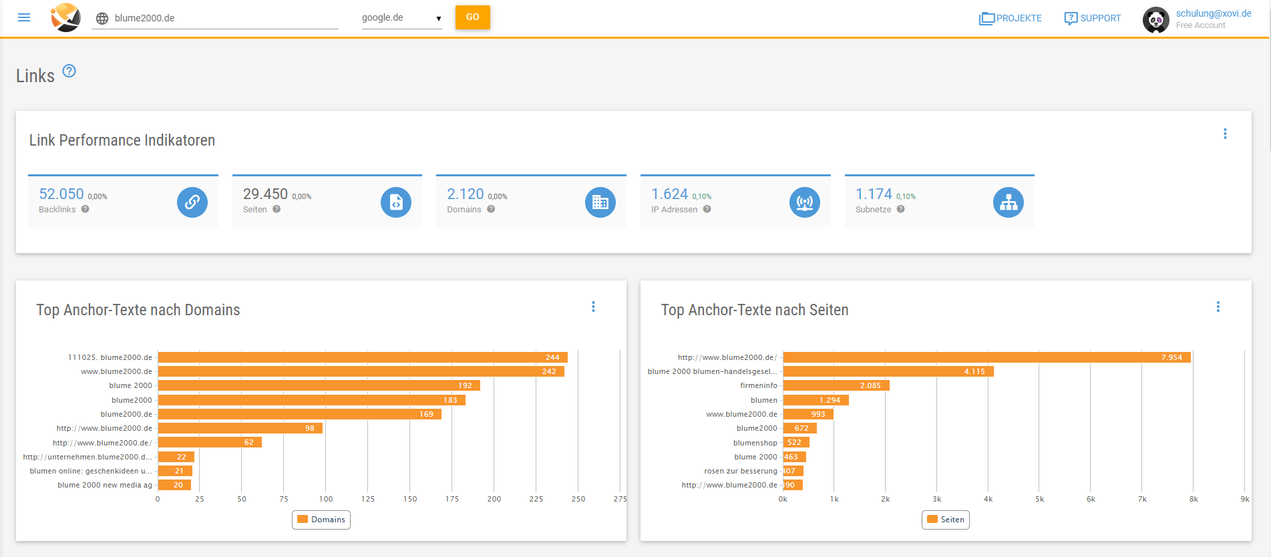Show help tooltip for Subnetze
Viewport: 1271px width, 557px height.
(901, 209)
